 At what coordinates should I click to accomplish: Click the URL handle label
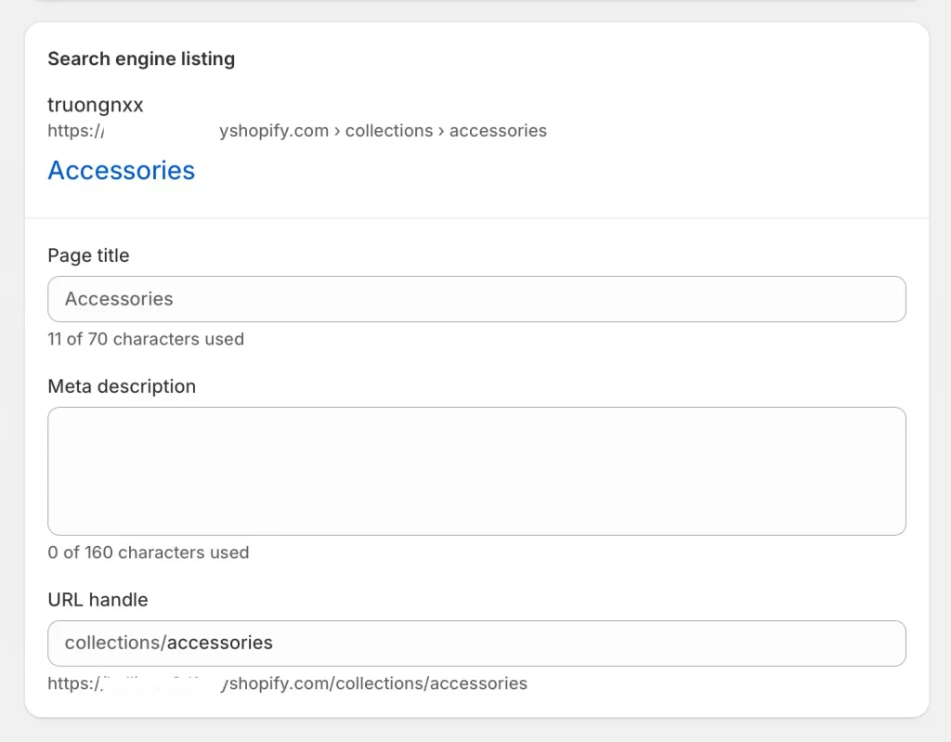[98, 600]
